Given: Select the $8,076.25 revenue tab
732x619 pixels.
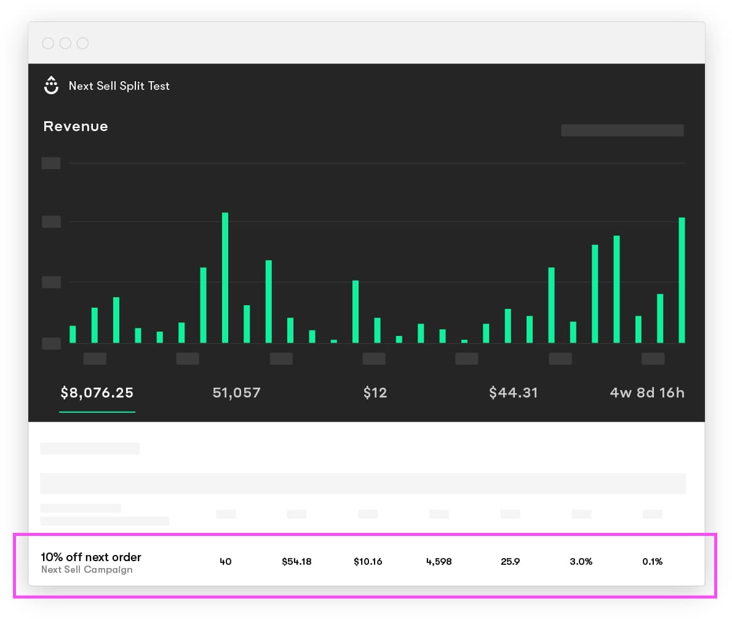Looking at the screenshot, I should coord(97,393).
